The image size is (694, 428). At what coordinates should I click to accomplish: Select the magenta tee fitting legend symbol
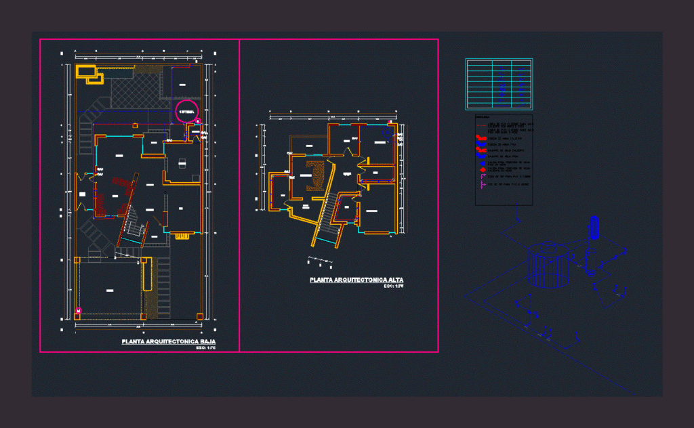point(483,184)
